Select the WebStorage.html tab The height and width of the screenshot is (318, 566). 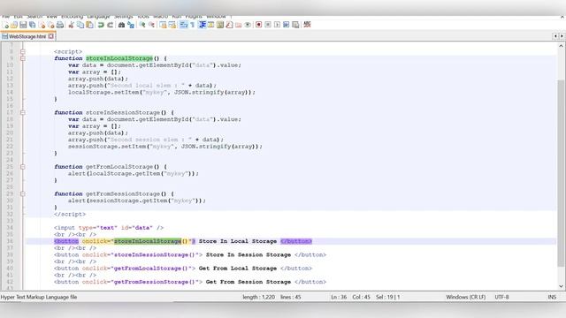27,36
